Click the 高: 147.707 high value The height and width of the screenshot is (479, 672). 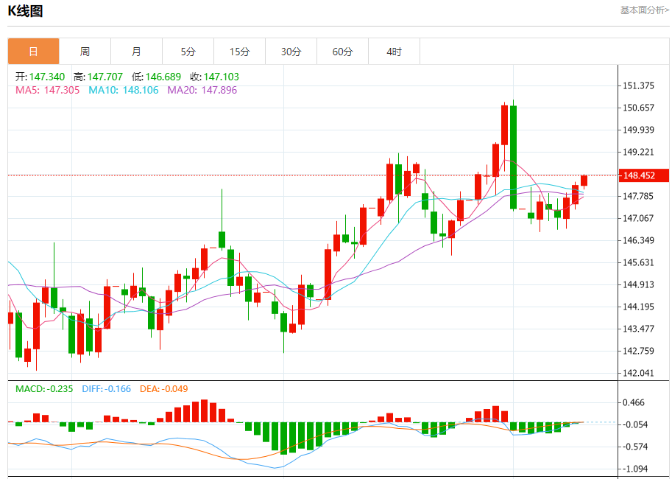pos(98,77)
